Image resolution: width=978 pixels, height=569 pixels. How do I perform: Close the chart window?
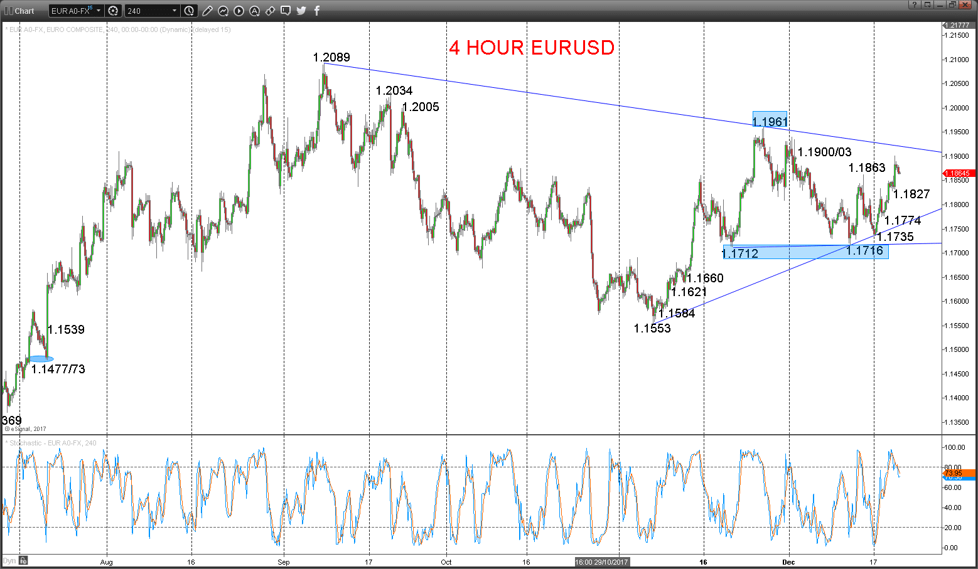pyautogui.click(x=966, y=4)
